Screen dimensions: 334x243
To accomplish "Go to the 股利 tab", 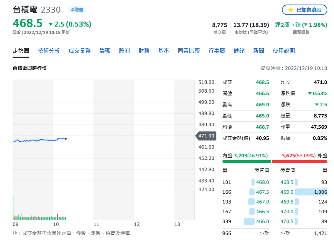I will (x=125, y=51).
